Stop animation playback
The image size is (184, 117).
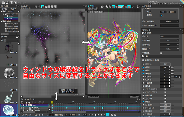coord(95,115)
